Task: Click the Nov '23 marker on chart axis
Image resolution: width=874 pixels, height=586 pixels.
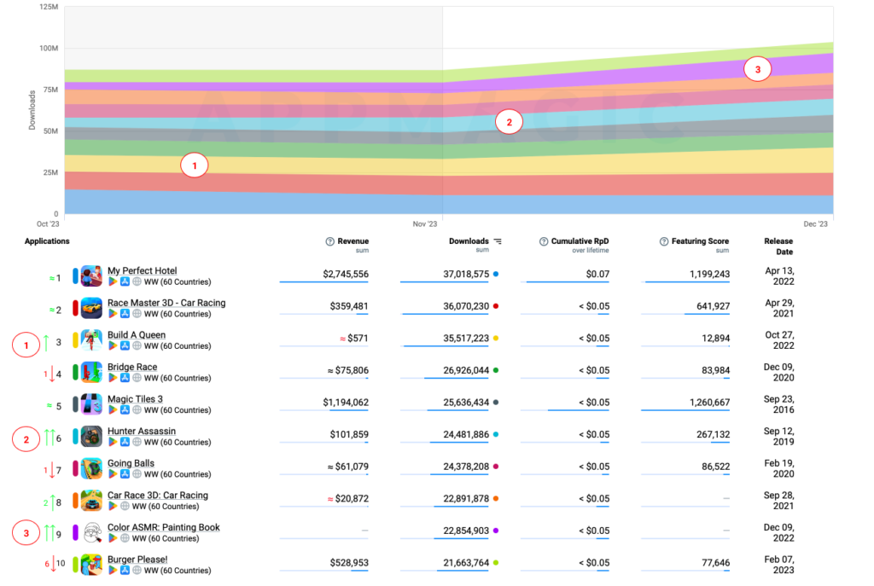Action: point(424,223)
